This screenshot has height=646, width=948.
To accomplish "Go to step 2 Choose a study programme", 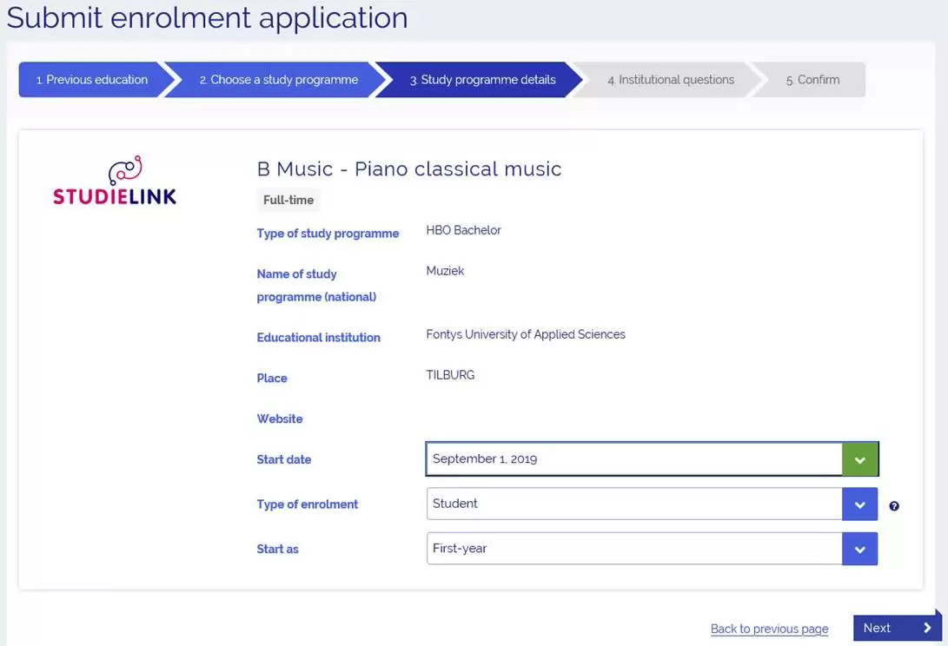I will click(278, 80).
